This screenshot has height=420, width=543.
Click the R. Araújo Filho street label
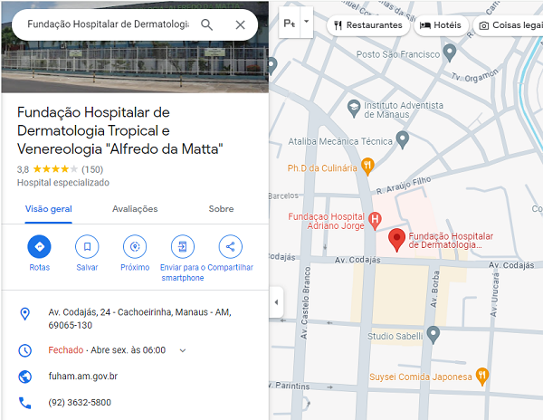(404, 186)
